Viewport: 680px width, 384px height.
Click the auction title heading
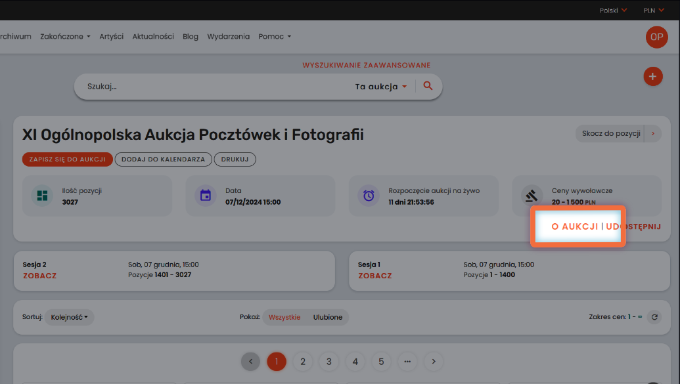[x=193, y=135]
